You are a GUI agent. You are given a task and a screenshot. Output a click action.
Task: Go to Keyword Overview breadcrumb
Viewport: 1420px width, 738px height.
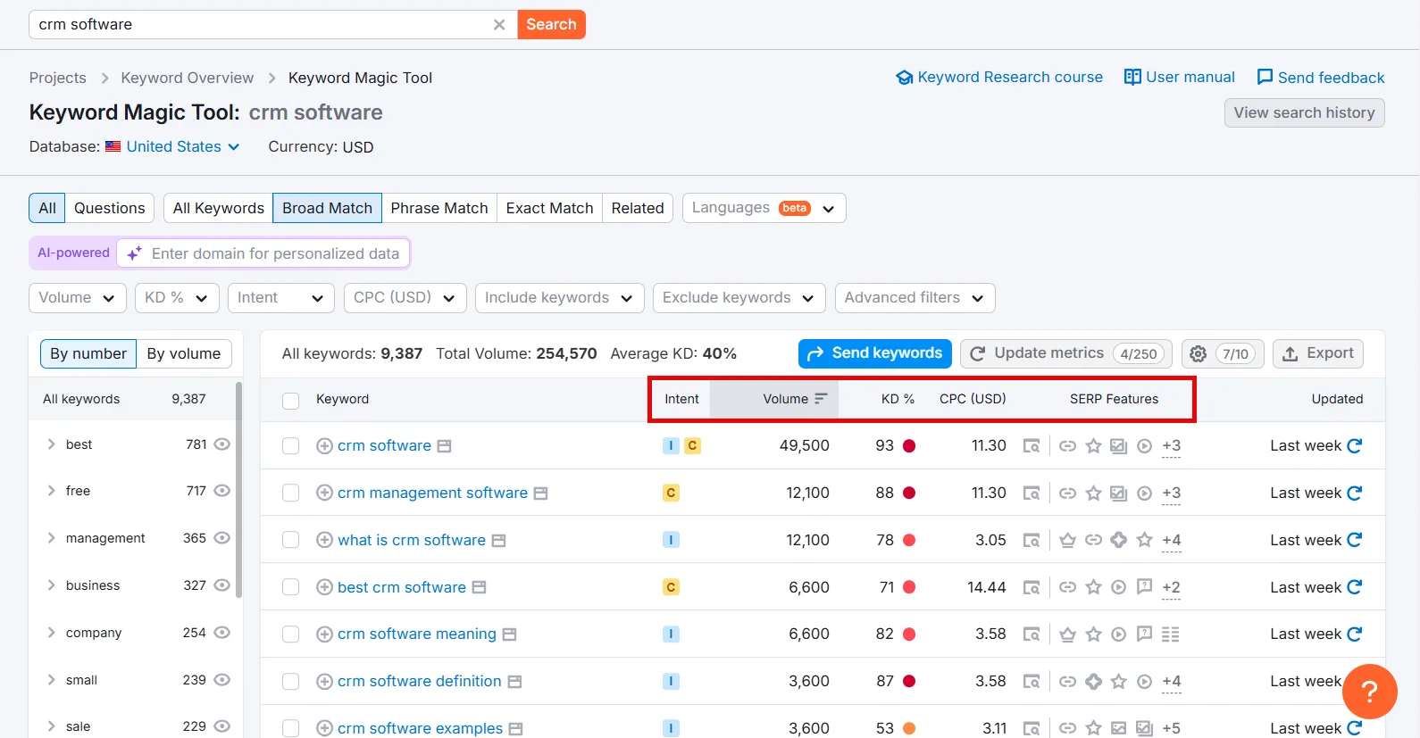tap(188, 79)
